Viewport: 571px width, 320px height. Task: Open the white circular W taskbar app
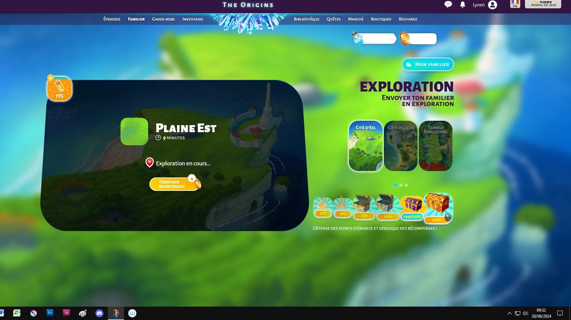[132, 313]
